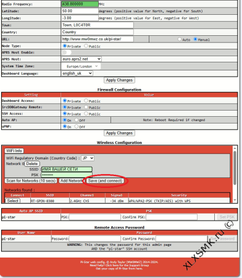
Task: Select SSH Access Public radio
Action: click(86, 114)
